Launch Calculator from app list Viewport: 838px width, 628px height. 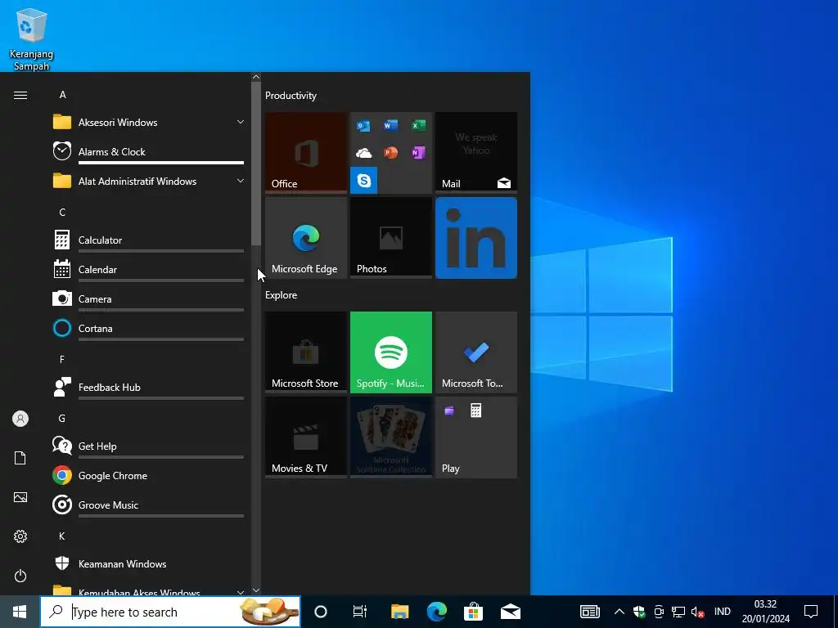coord(148,240)
